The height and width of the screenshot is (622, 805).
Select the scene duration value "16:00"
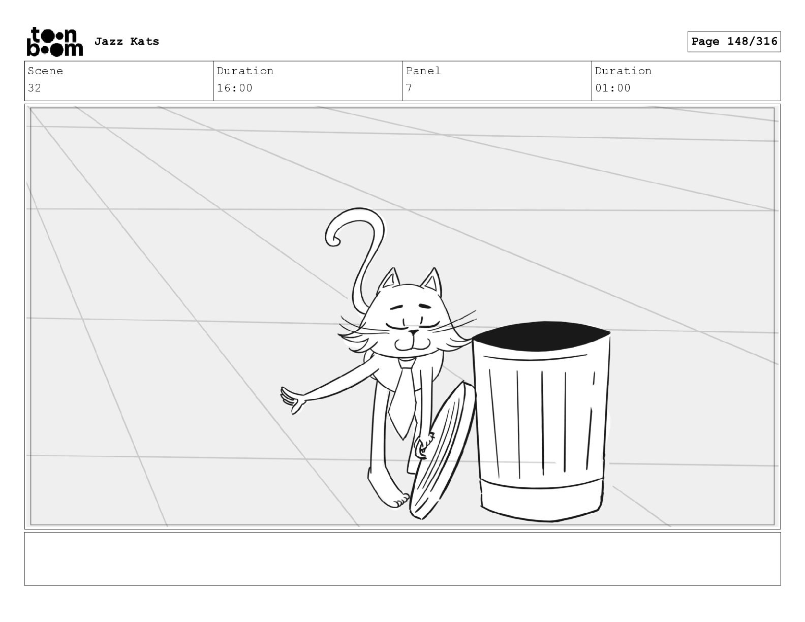point(235,88)
